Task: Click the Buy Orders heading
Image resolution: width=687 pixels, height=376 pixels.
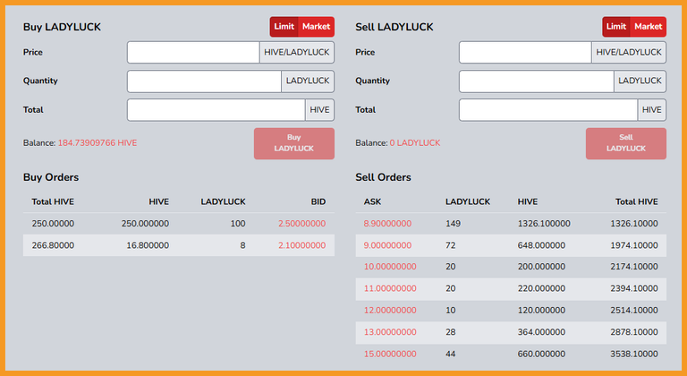Action: click(51, 177)
